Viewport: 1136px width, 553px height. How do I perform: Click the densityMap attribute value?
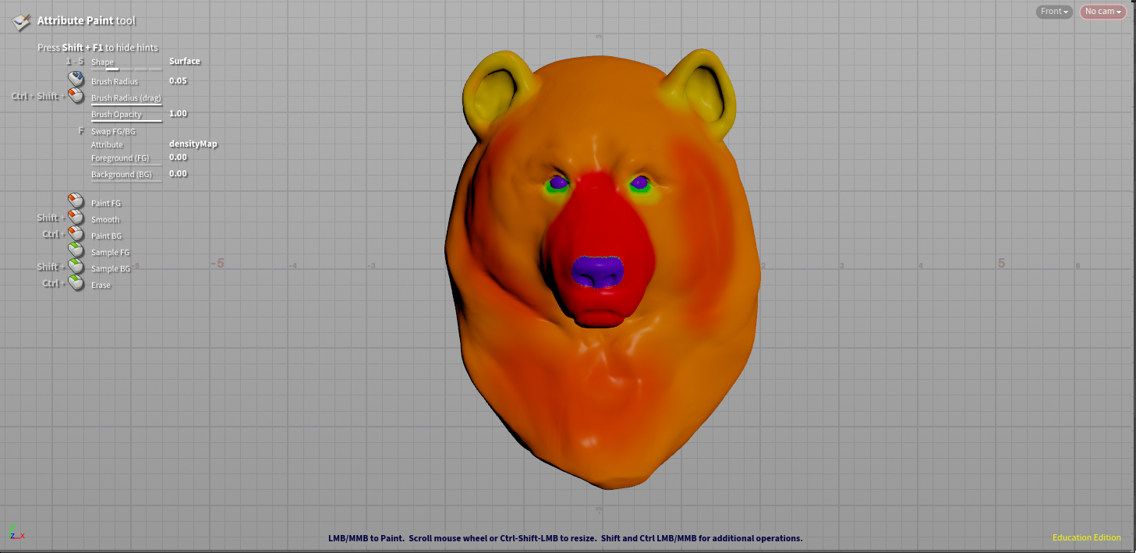tap(193, 144)
